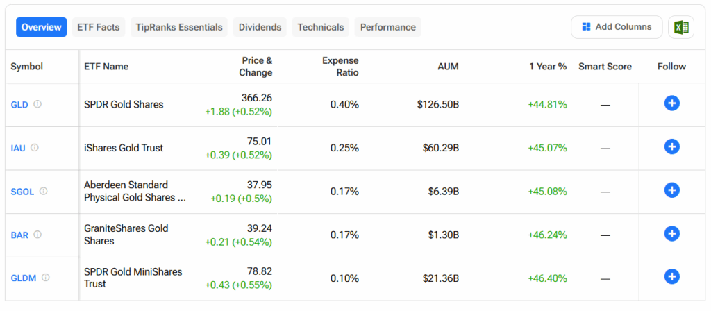Sort table by Expense Ratio header
Viewport: 711px width, 311px height.
(x=340, y=67)
